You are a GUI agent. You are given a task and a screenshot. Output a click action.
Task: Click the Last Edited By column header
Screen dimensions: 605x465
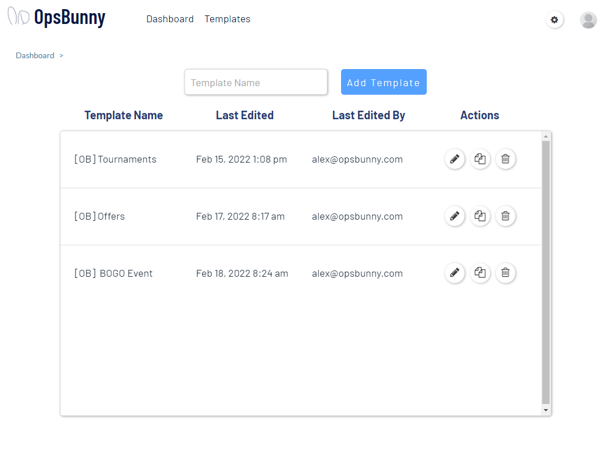[x=368, y=115]
